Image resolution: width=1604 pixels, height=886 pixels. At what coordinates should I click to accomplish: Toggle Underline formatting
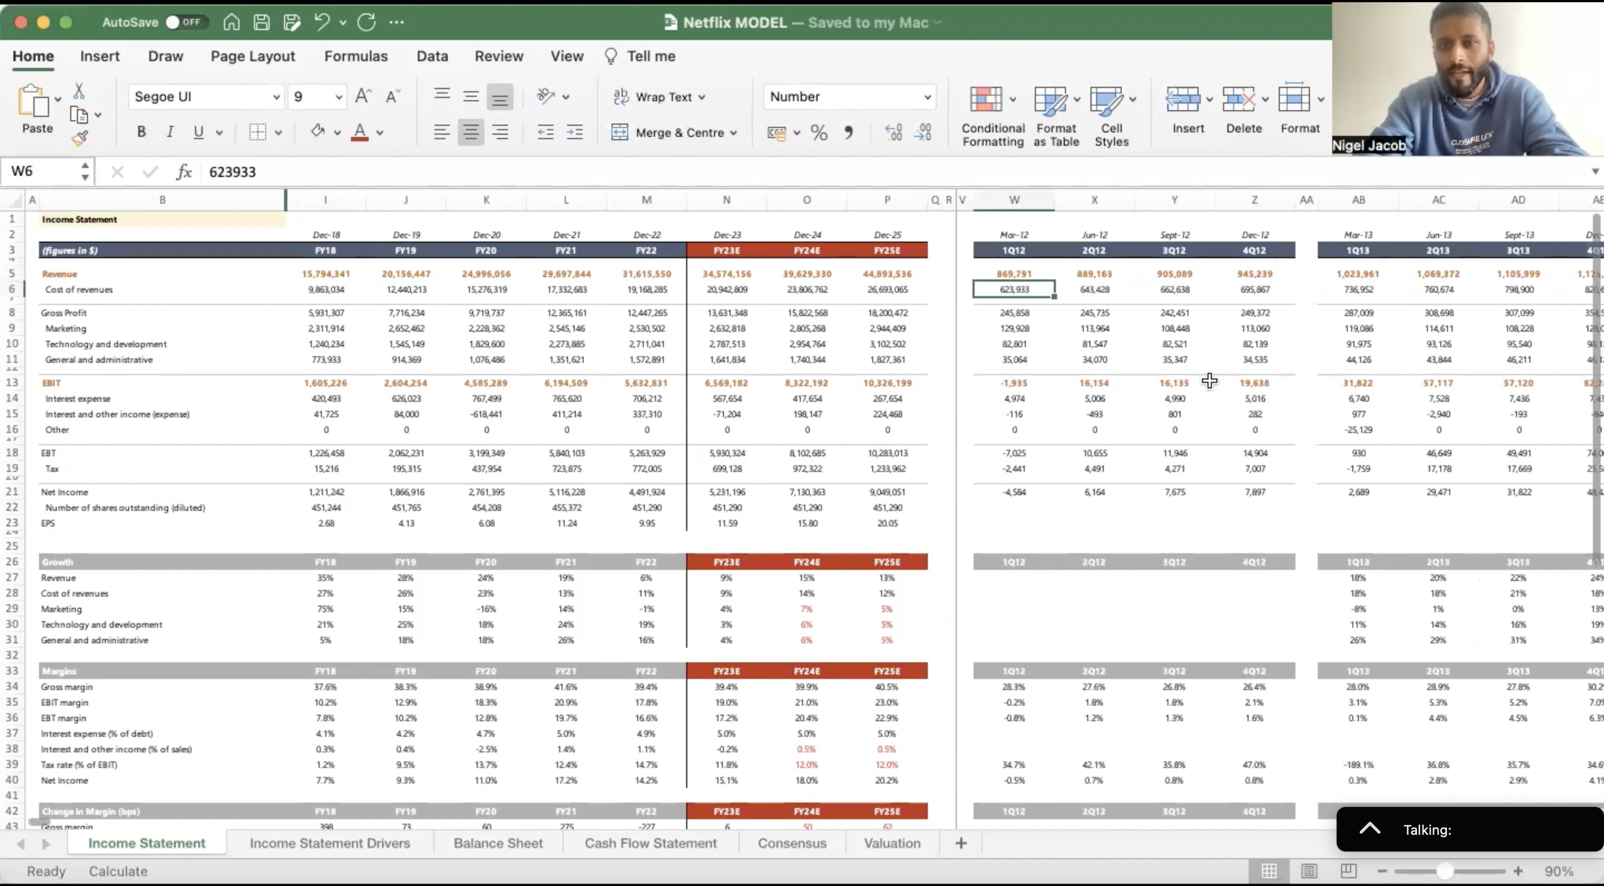[x=199, y=132]
